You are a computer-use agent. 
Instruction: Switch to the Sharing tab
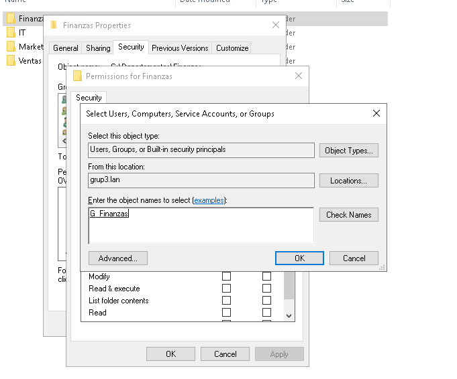pyautogui.click(x=98, y=48)
